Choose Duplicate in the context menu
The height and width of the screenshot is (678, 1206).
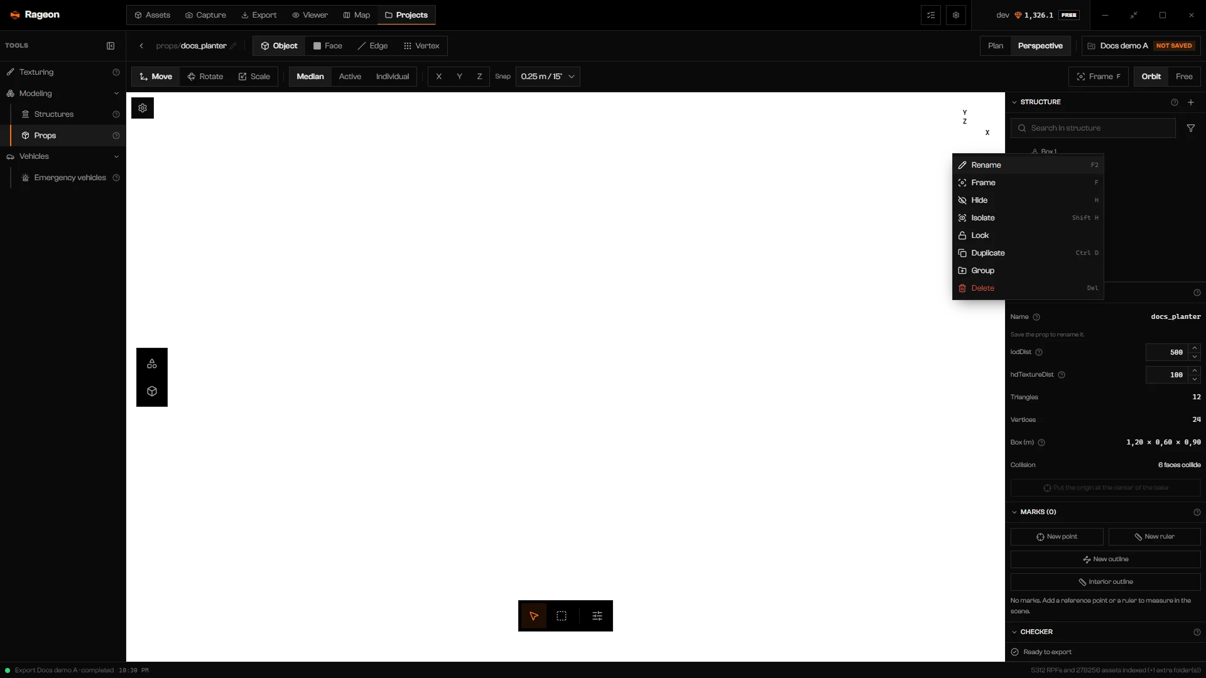[1028, 253]
